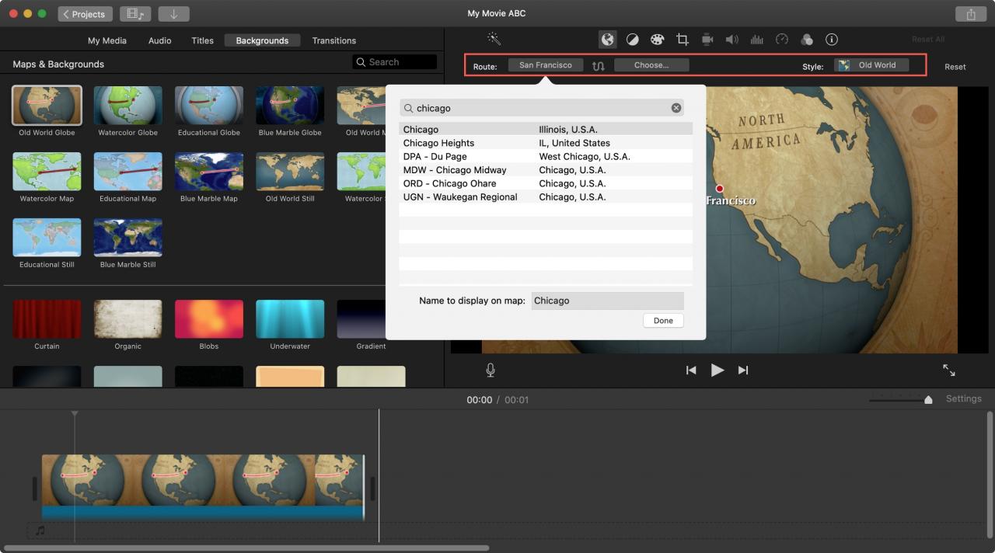Open the stabilization camera icon

point(707,40)
